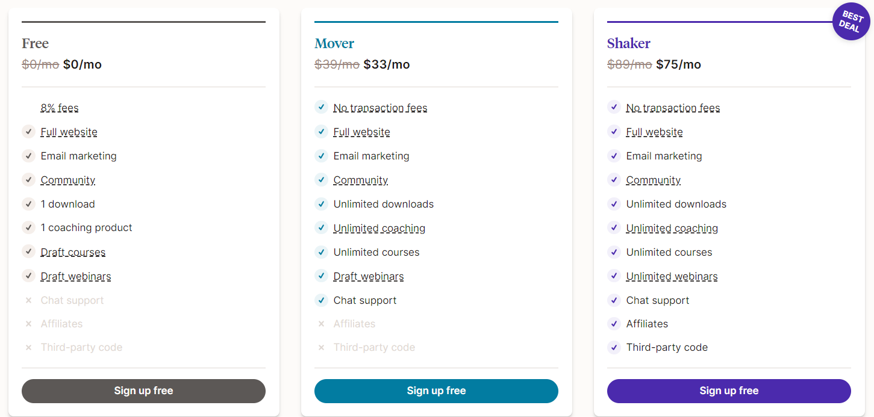Click X icon beside Free plan Third-party code
Screen dimensions: 874x417
[x=28, y=347]
